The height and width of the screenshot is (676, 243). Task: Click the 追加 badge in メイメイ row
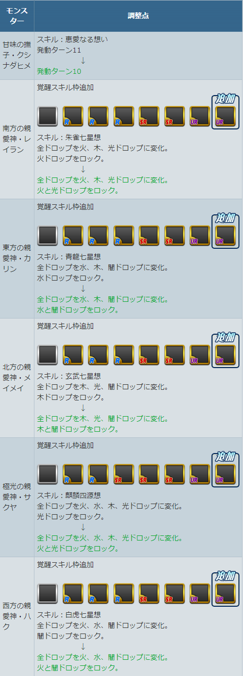(226, 337)
